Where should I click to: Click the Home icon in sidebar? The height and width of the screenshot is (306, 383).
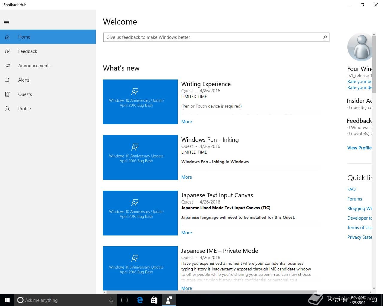[7, 37]
